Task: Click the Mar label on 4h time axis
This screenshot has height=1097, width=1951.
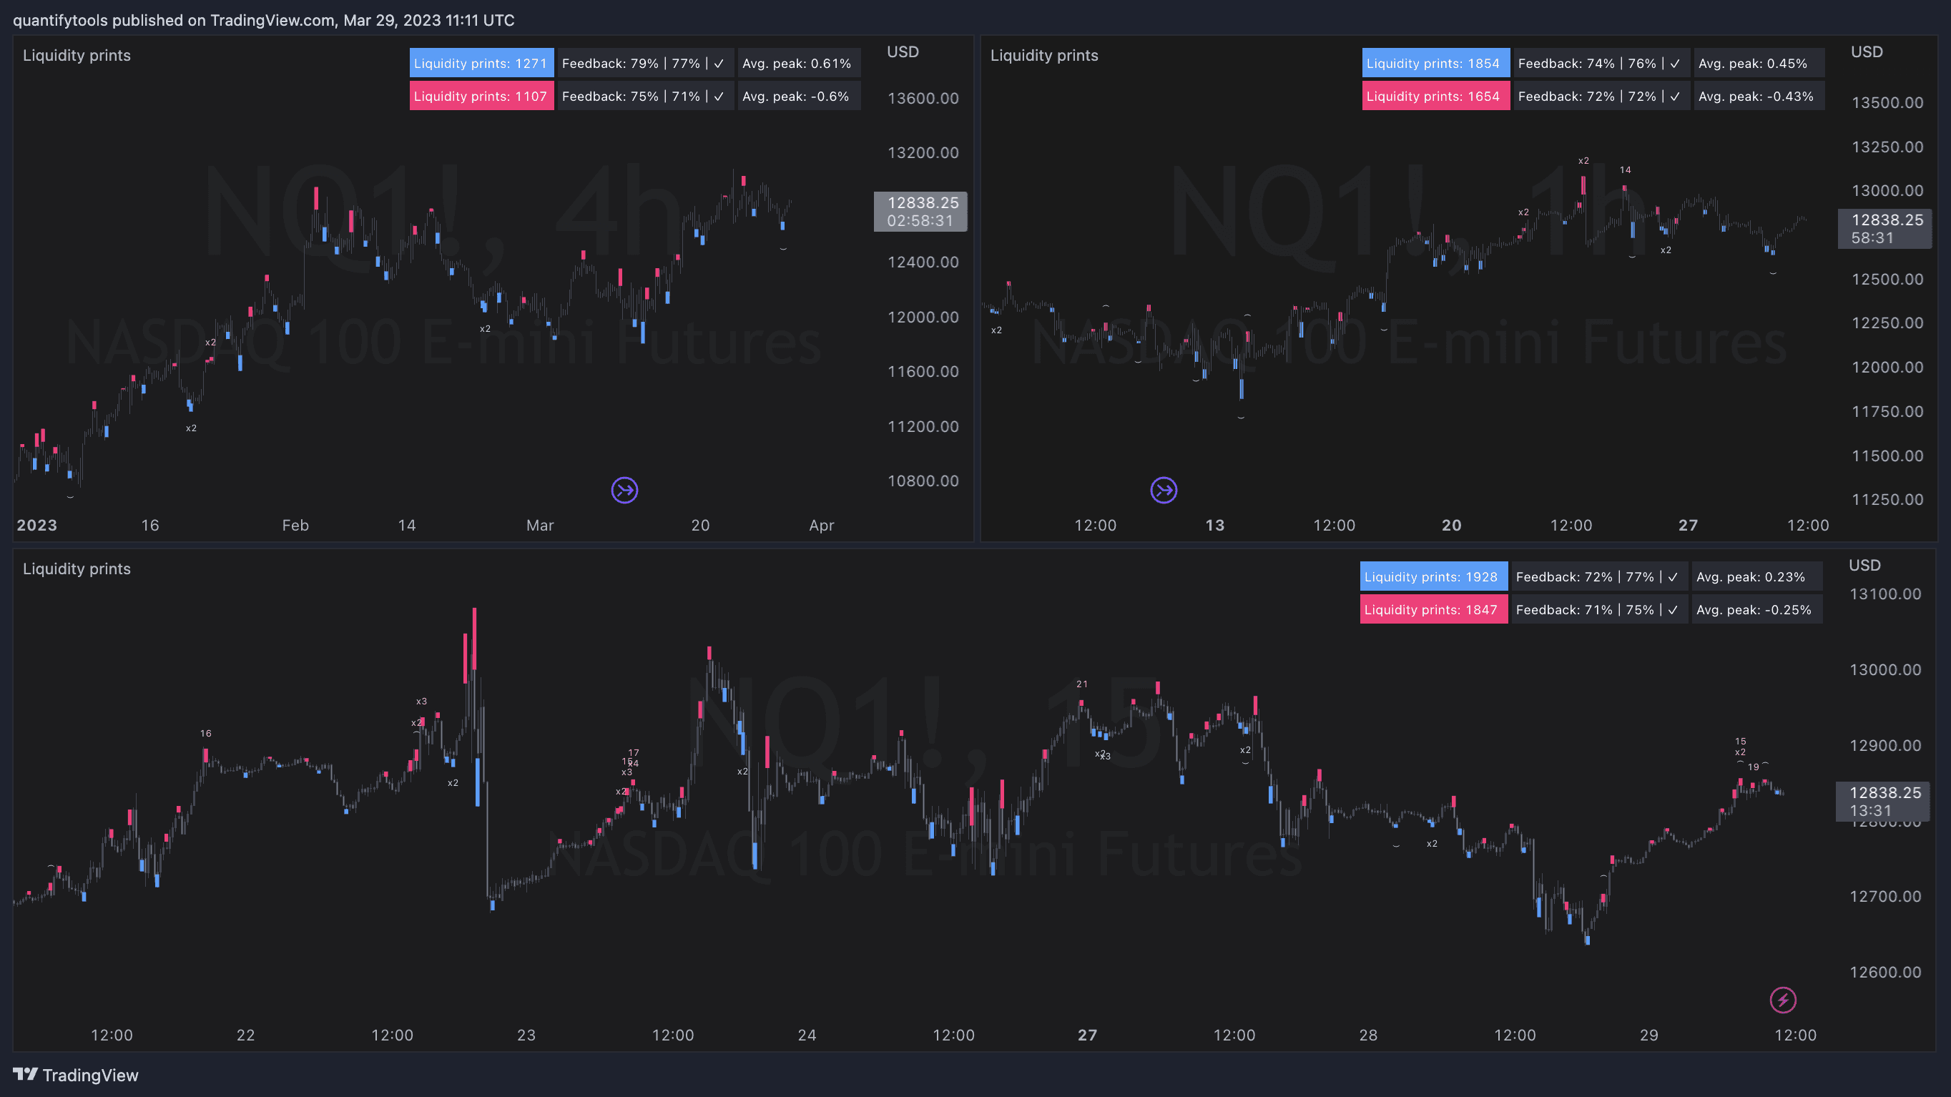Action: click(x=540, y=526)
